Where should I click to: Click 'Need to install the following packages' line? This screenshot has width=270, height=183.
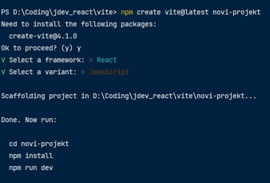79,24
